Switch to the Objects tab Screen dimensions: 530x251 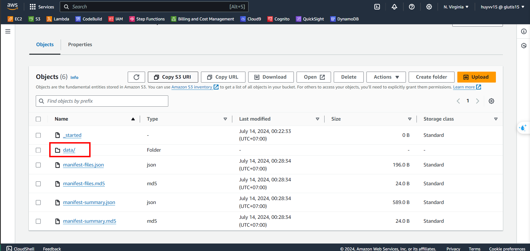tap(45, 44)
